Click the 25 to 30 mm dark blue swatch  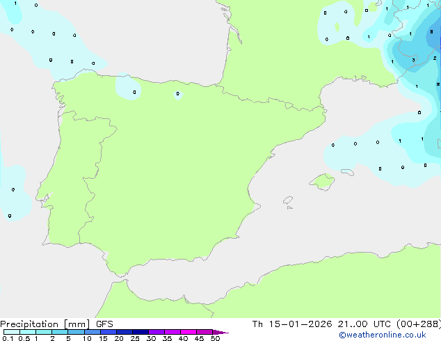tap(141, 332)
